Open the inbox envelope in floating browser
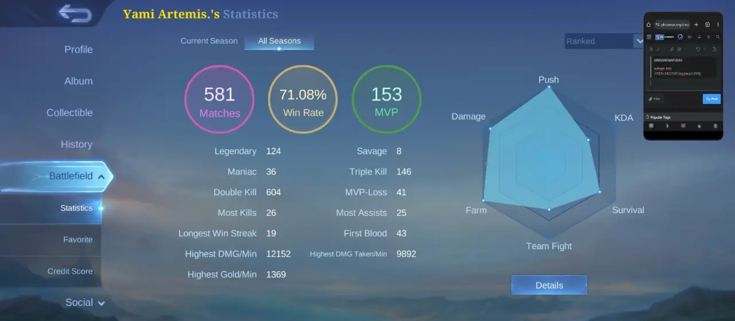 (x=690, y=37)
